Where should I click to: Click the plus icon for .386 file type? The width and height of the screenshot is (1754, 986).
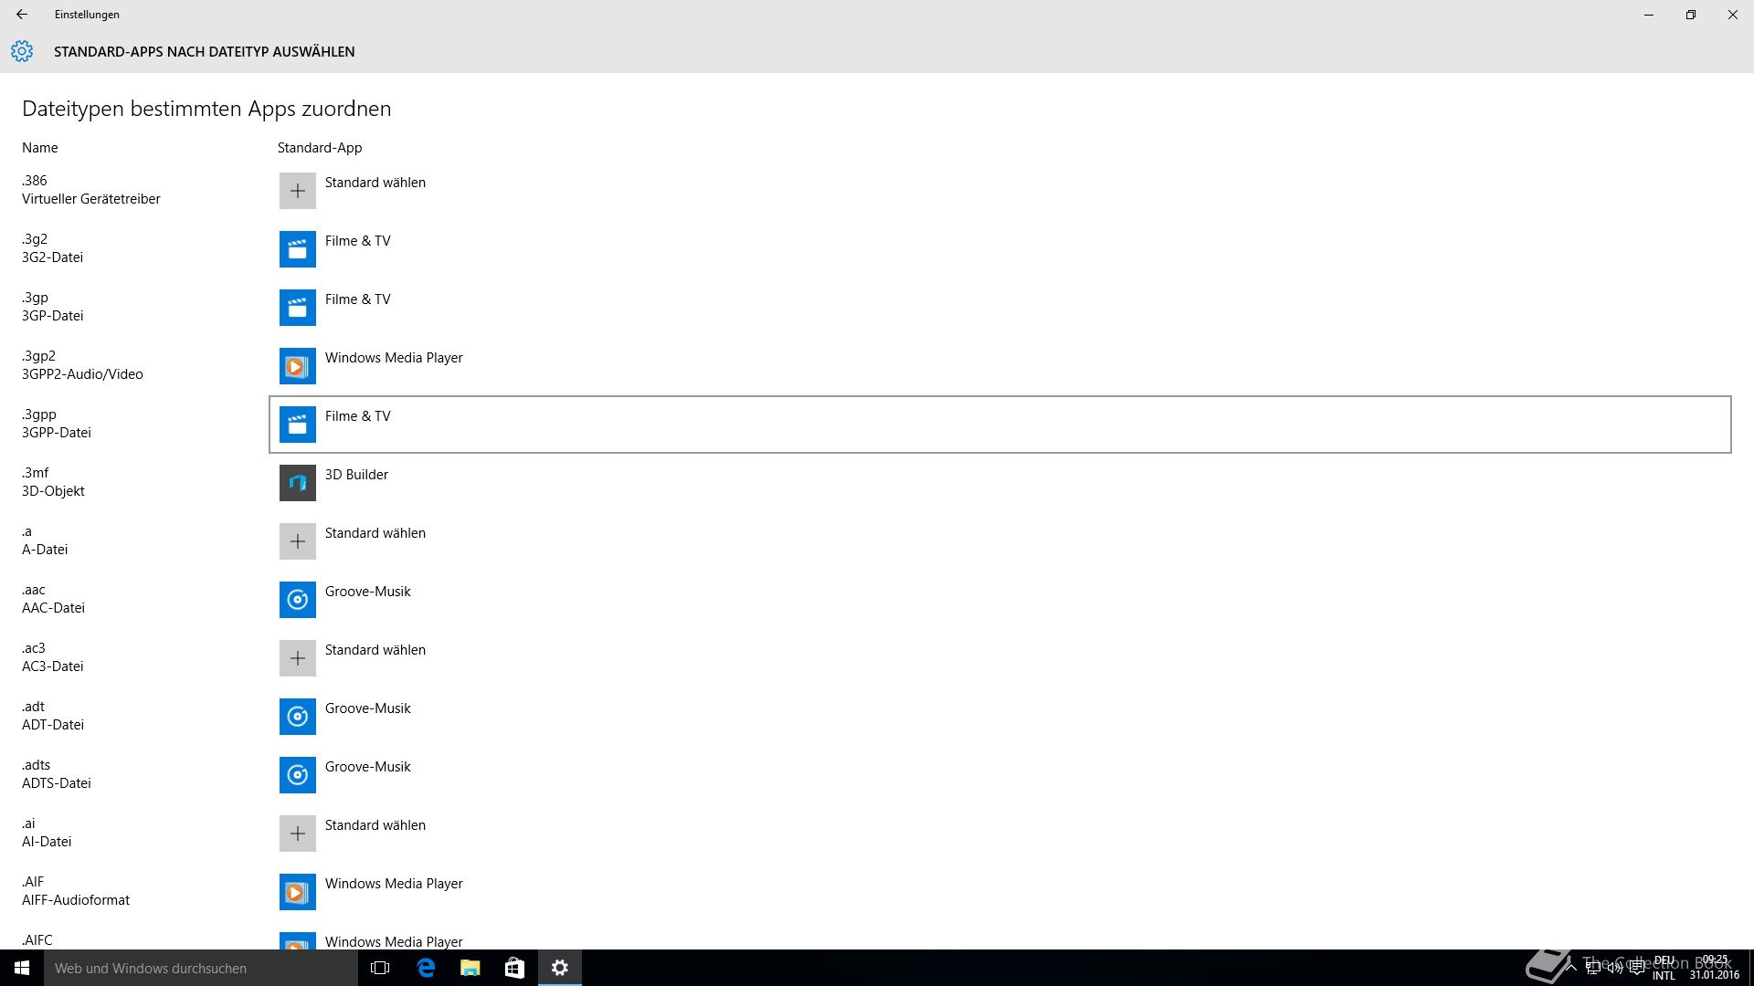(298, 191)
